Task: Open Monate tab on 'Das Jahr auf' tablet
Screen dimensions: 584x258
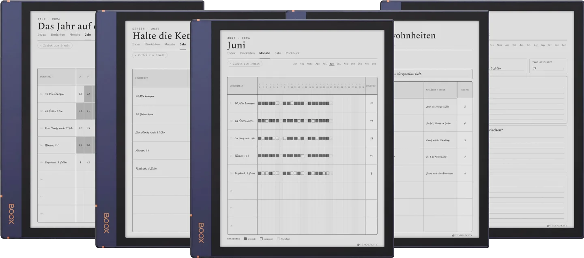Action: [x=75, y=34]
